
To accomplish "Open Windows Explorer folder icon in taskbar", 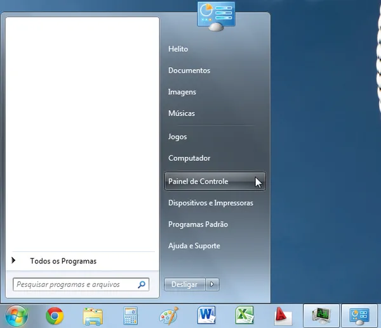I will point(93,316).
